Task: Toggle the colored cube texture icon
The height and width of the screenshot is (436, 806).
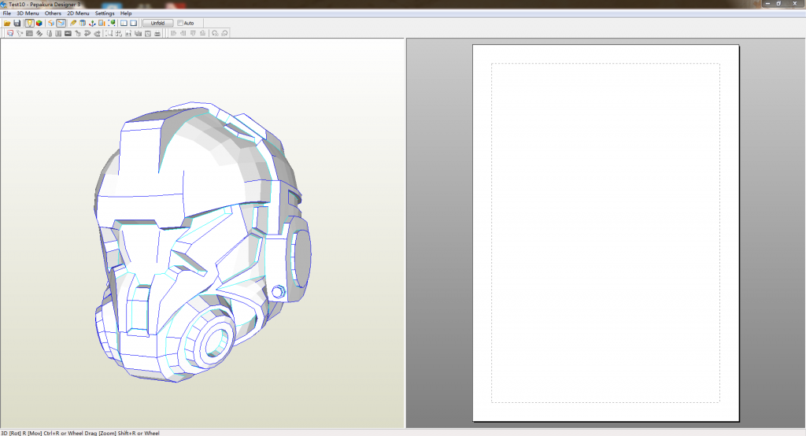Action: click(39, 23)
